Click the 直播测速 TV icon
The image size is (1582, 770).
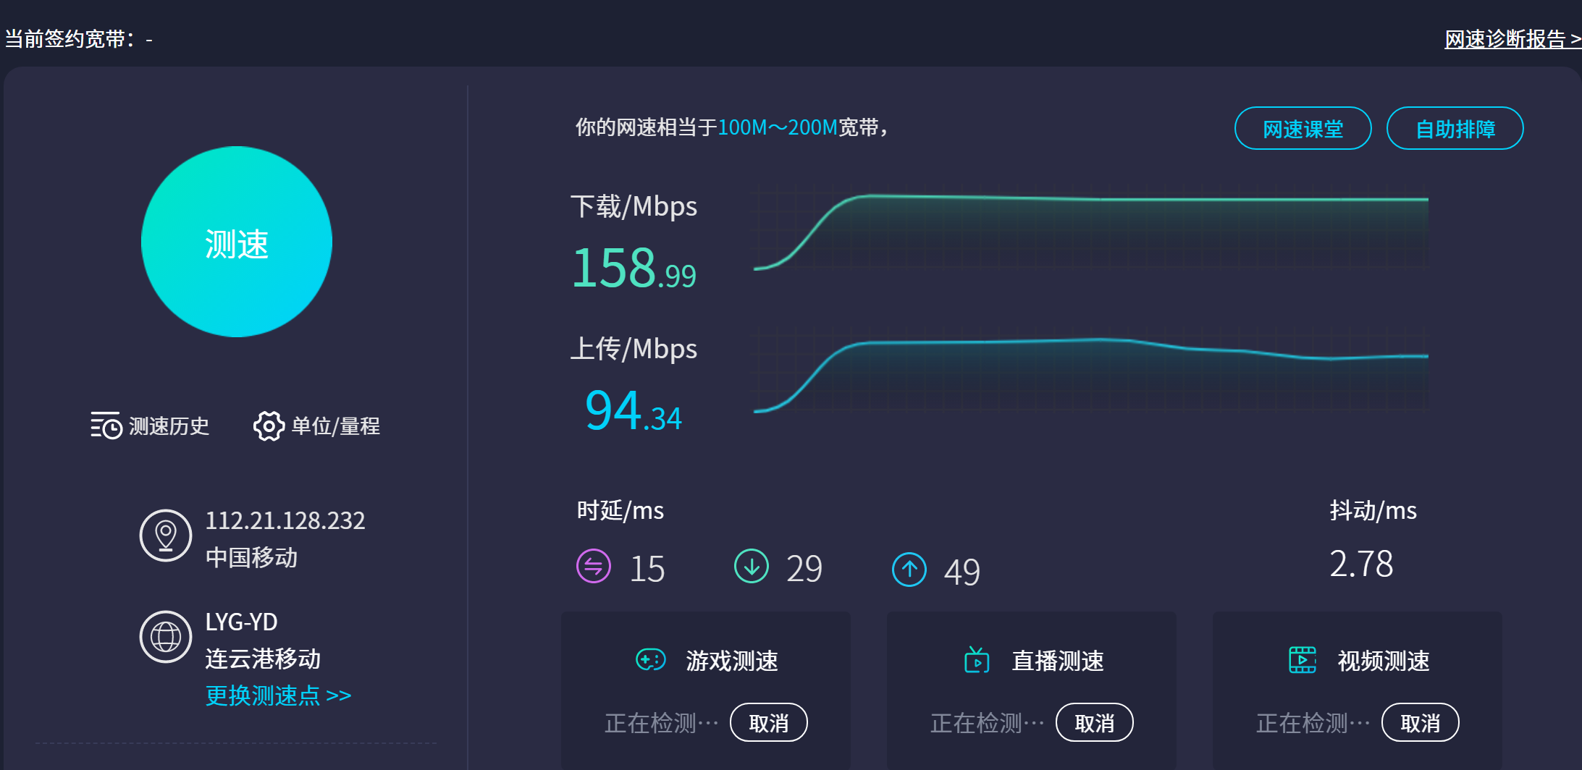tap(977, 660)
